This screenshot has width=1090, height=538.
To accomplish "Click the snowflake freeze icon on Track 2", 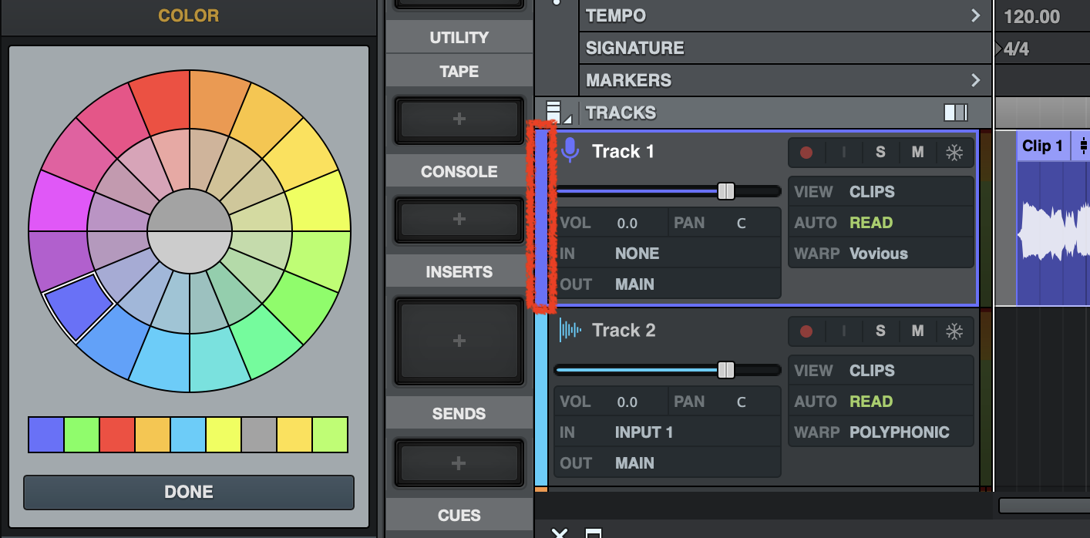I will coord(954,331).
